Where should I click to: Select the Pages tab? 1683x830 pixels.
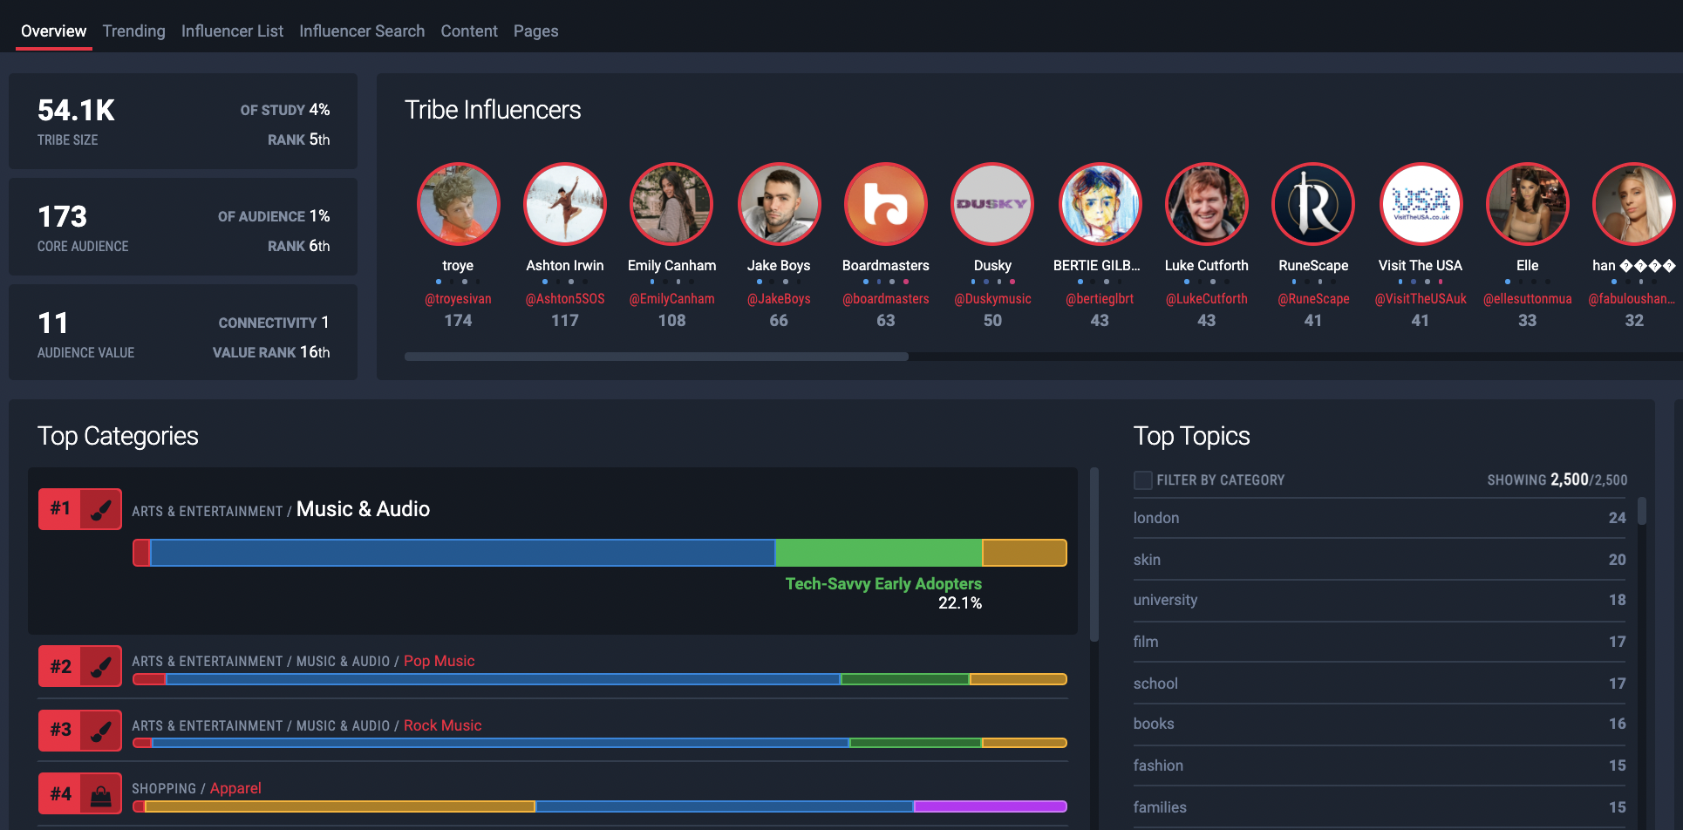click(x=535, y=31)
